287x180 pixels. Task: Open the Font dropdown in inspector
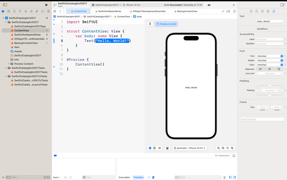pos(270,56)
